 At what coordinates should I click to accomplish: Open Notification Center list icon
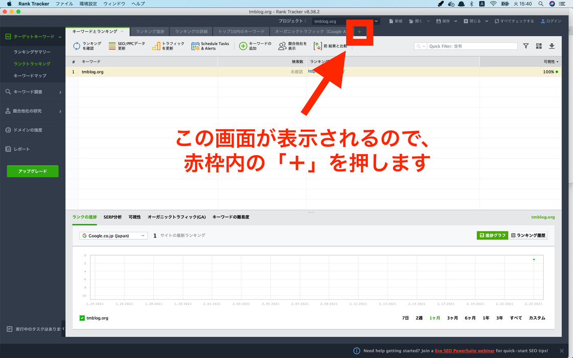point(562,4)
